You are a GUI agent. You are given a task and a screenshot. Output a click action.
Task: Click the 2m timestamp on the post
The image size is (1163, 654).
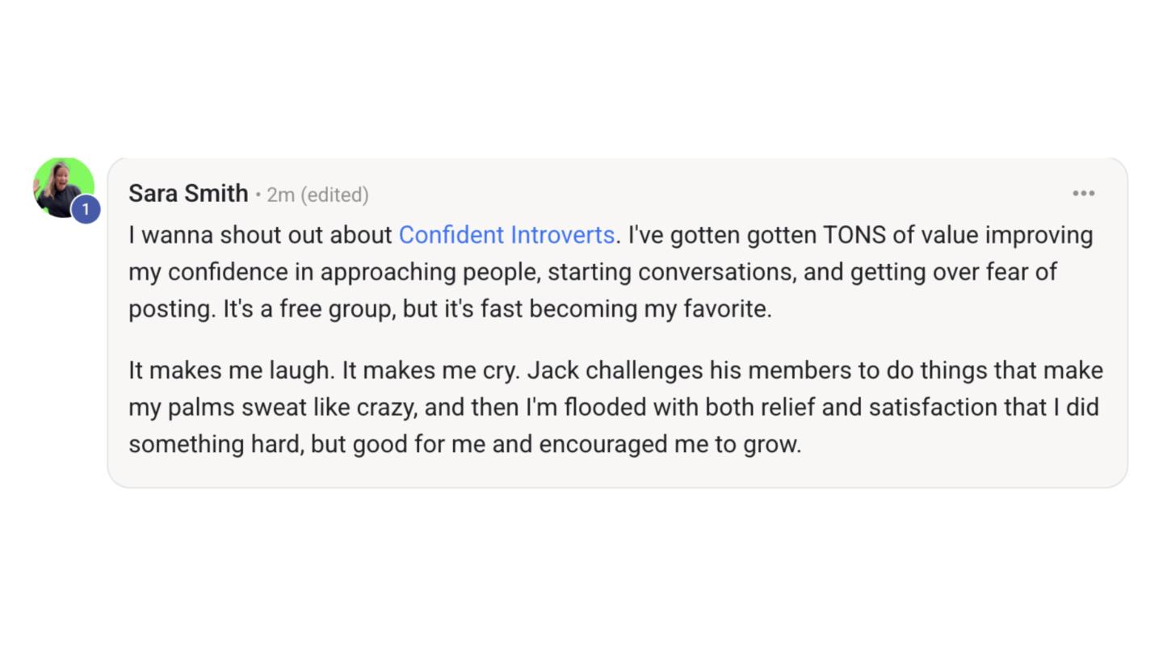click(280, 195)
